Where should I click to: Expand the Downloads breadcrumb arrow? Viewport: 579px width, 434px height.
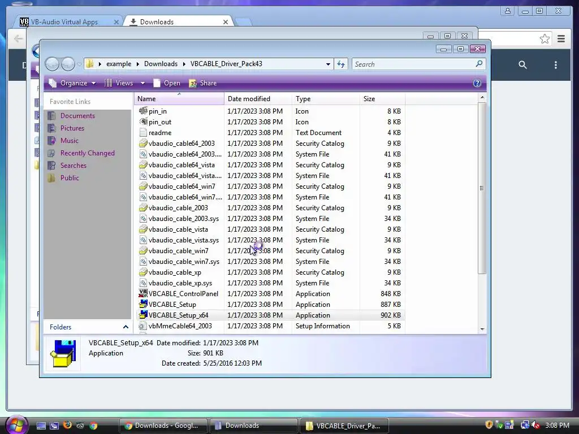[x=184, y=64]
